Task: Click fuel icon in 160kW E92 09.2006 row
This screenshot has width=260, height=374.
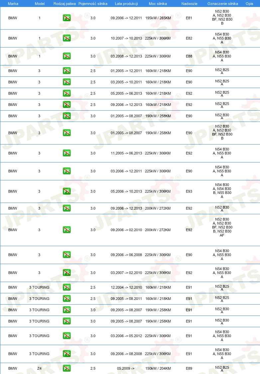Action: [x=66, y=105]
